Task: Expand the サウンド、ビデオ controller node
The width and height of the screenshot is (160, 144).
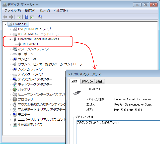Action: [10, 64]
